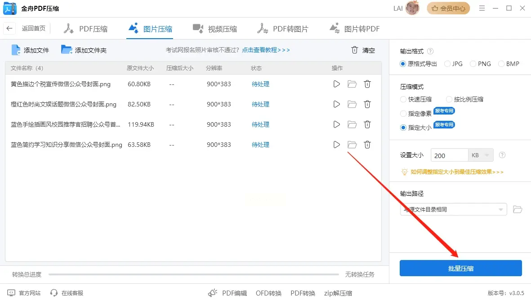Click the 添加文件 add file icon
The height and width of the screenshot is (300, 531).
click(x=16, y=50)
